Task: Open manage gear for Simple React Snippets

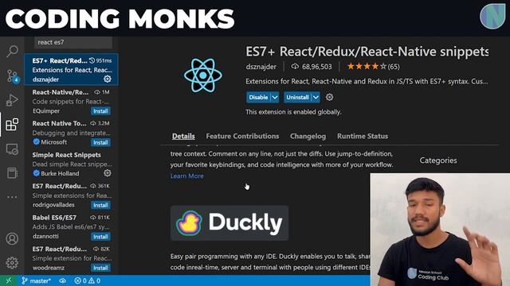Action: click(x=108, y=173)
